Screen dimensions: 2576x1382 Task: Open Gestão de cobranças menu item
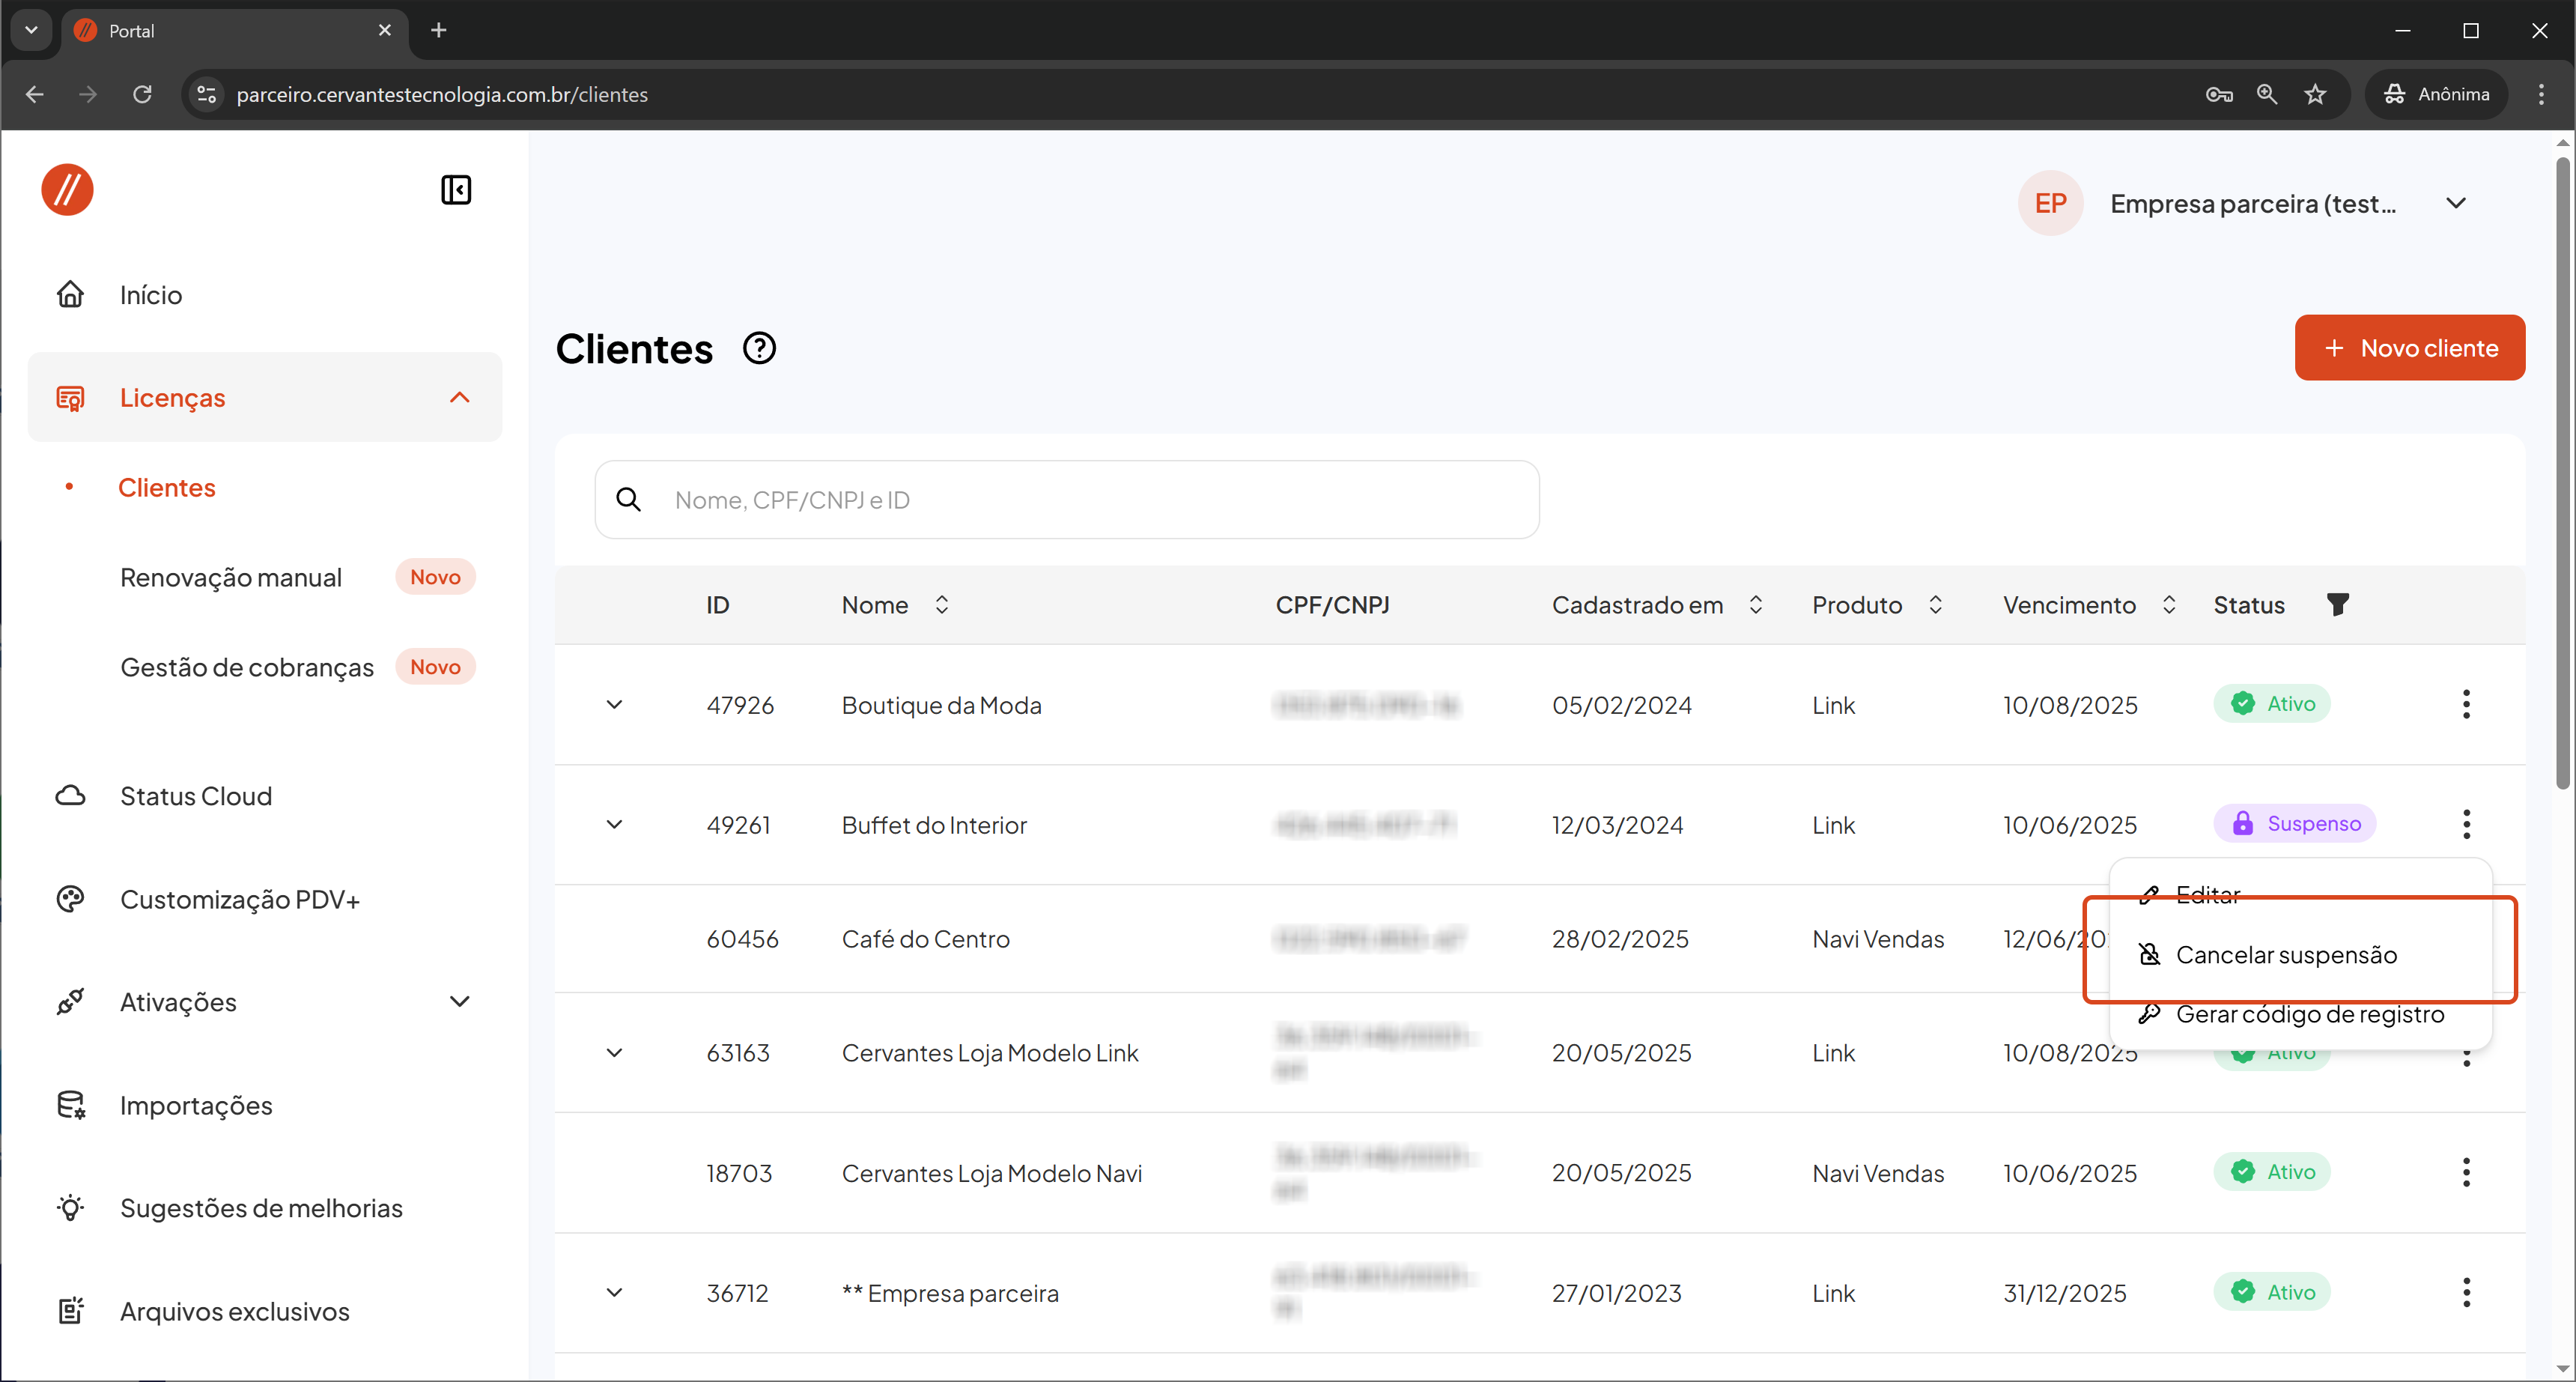click(247, 668)
